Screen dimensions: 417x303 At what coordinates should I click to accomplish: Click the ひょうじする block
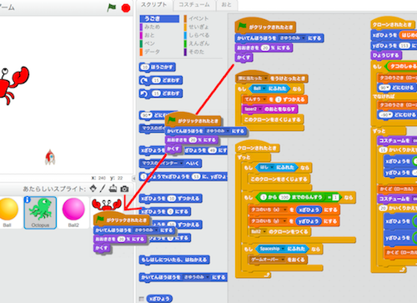pyautogui.click(x=386, y=55)
